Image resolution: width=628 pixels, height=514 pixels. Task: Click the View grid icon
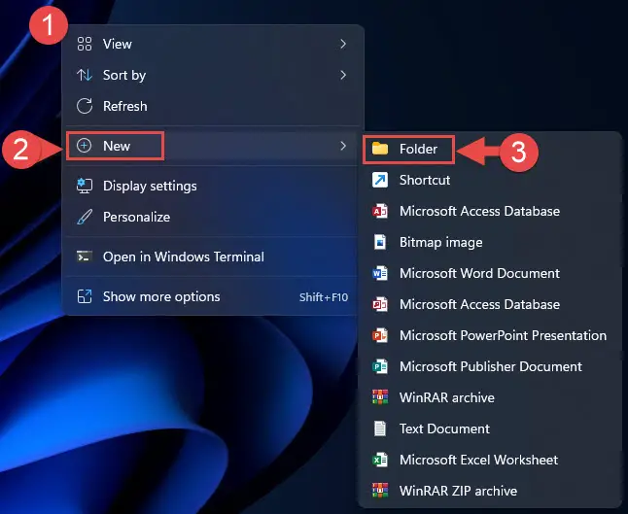pos(85,44)
